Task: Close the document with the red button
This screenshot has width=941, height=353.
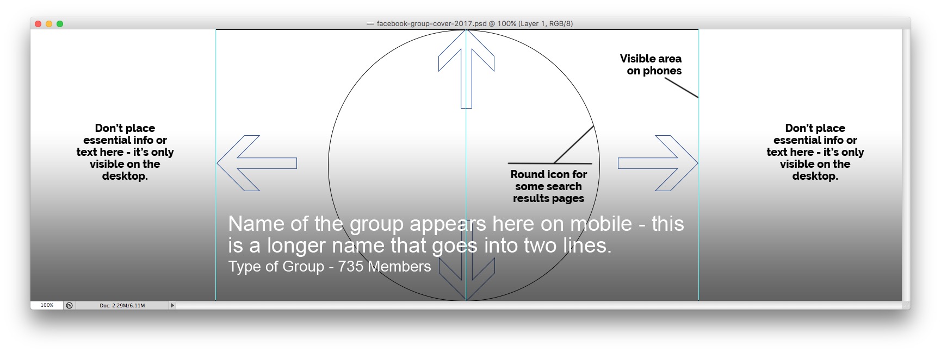Action: click(x=38, y=23)
